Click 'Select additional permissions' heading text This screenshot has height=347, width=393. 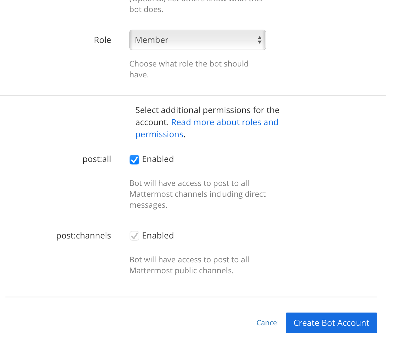point(207,110)
